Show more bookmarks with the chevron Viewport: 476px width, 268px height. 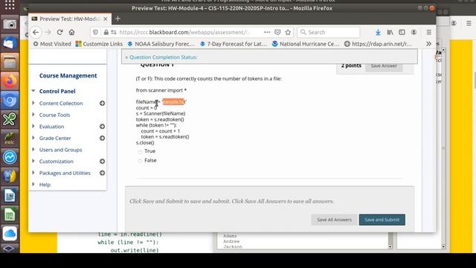coord(428,44)
